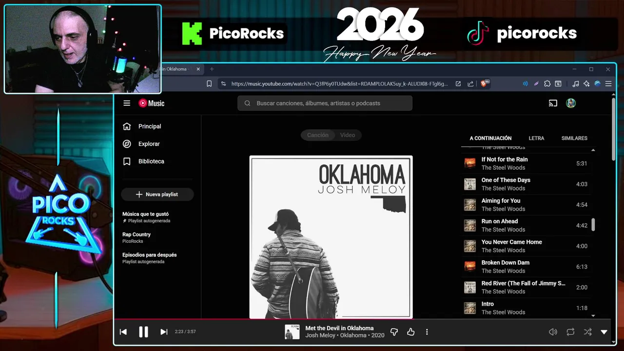The width and height of the screenshot is (624, 351).
Task: Click the queue panel scrollbar thumb
Action: [x=593, y=225]
